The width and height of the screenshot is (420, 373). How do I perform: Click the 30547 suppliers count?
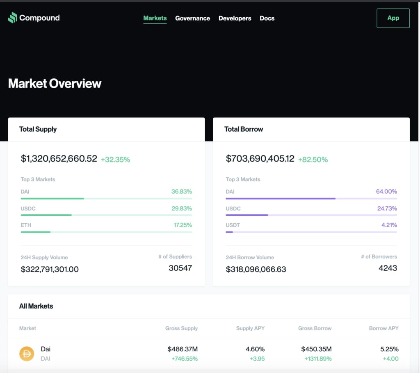tap(180, 268)
